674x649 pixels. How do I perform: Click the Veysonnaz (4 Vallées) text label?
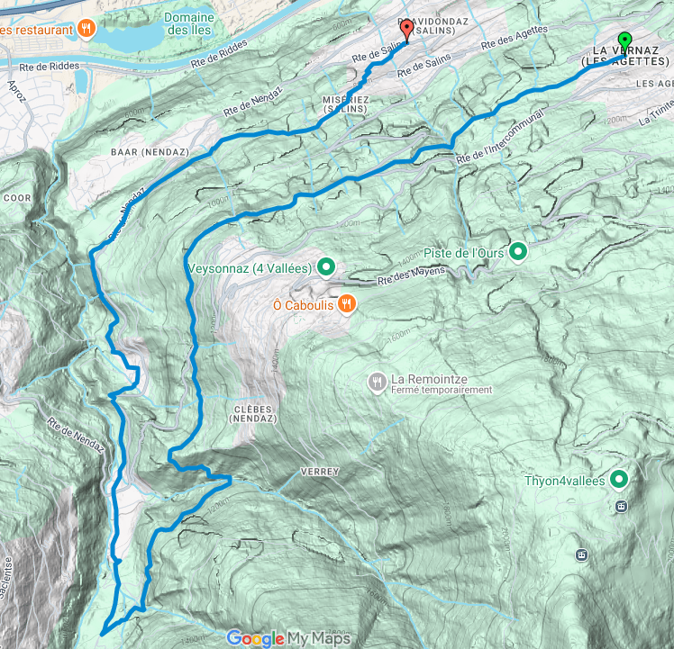pos(250,268)
